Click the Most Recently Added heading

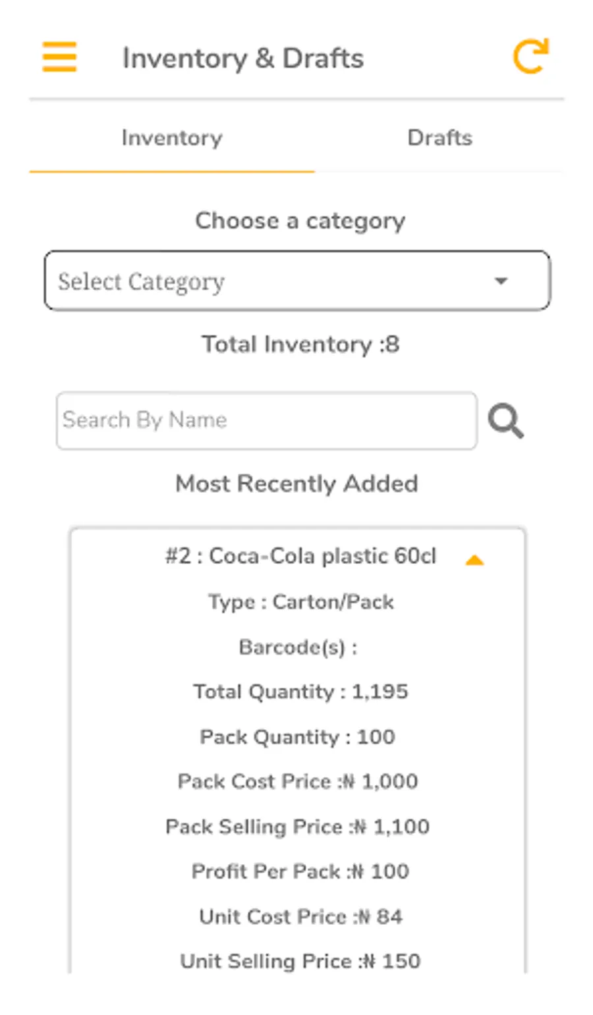pyautogui.click(x=296, y=483)
